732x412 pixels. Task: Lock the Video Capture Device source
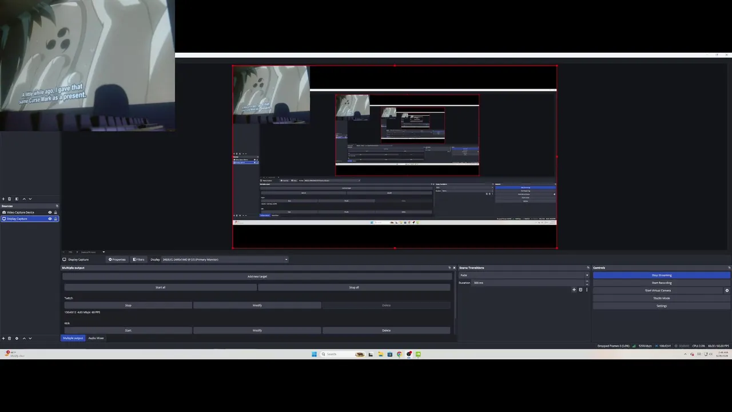55,212
